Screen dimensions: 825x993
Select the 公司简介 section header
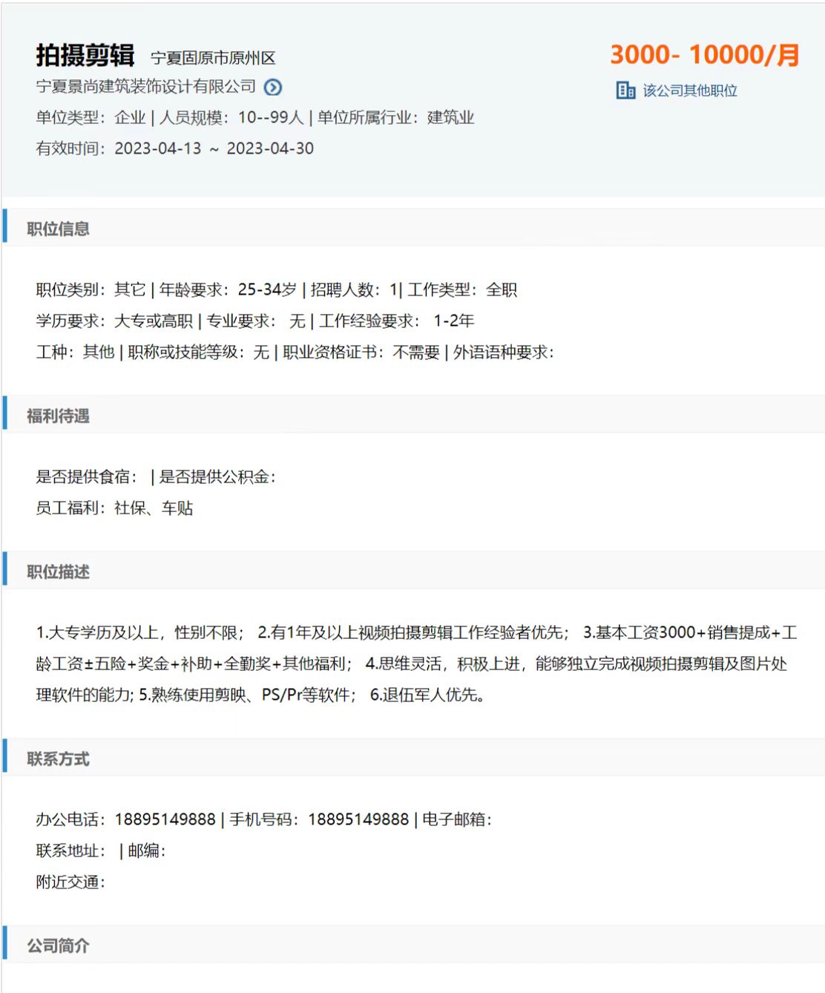pyautogui.click(x=58, y=946)
